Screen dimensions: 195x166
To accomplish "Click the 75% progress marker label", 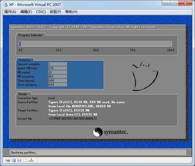I will coord(133,50).
